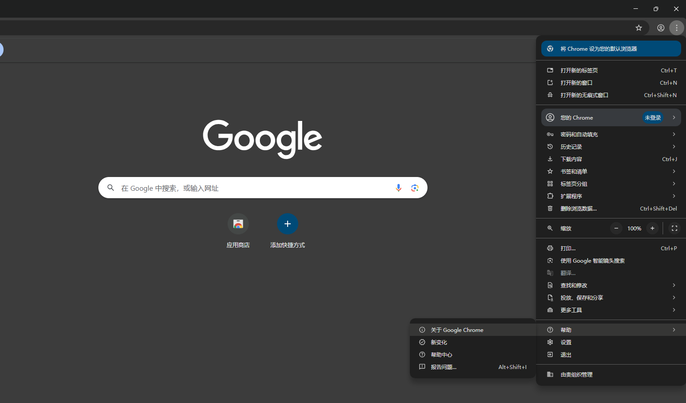The width and height of the screenshot is (686, 403).
Task: Open 下载内容 downloads
Action: coord(611,159)
